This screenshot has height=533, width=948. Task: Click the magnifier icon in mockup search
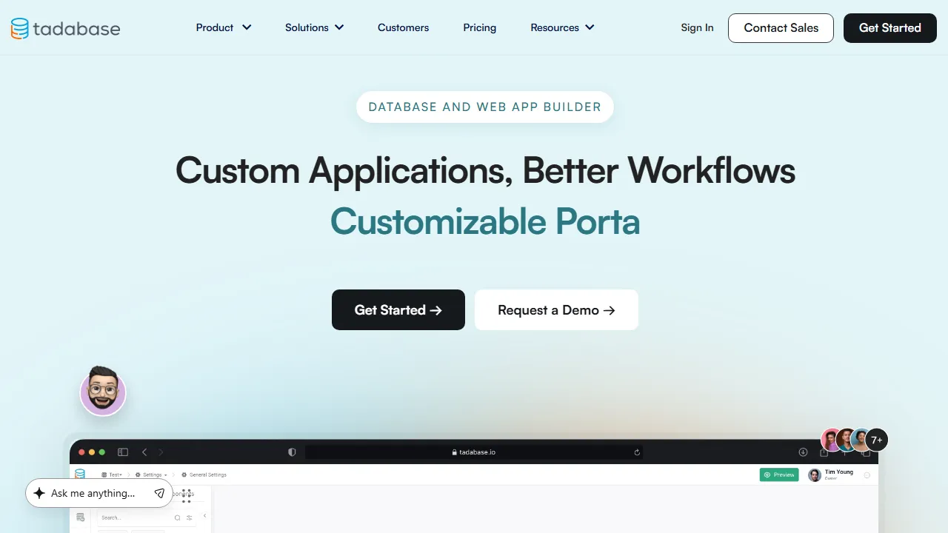[x=177, y=517]
